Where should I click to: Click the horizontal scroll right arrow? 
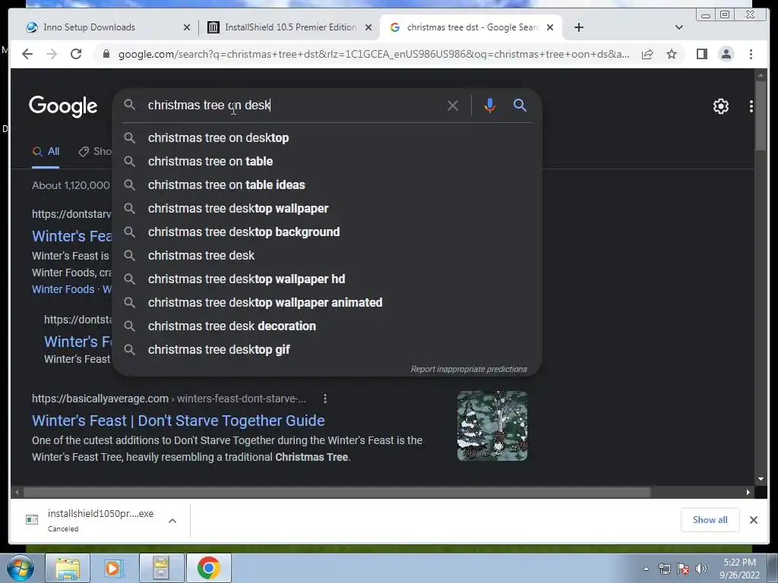[748, 492]
